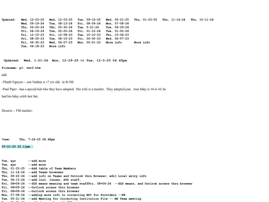
Task: Select the "Tue, 02-20-24" date entry
Action: tap(61, 31)
